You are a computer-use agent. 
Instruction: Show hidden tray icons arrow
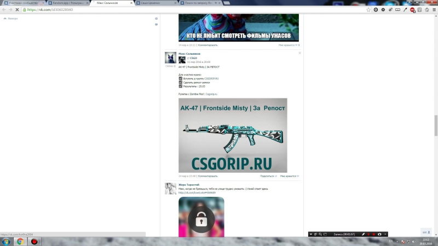(397, 242)
